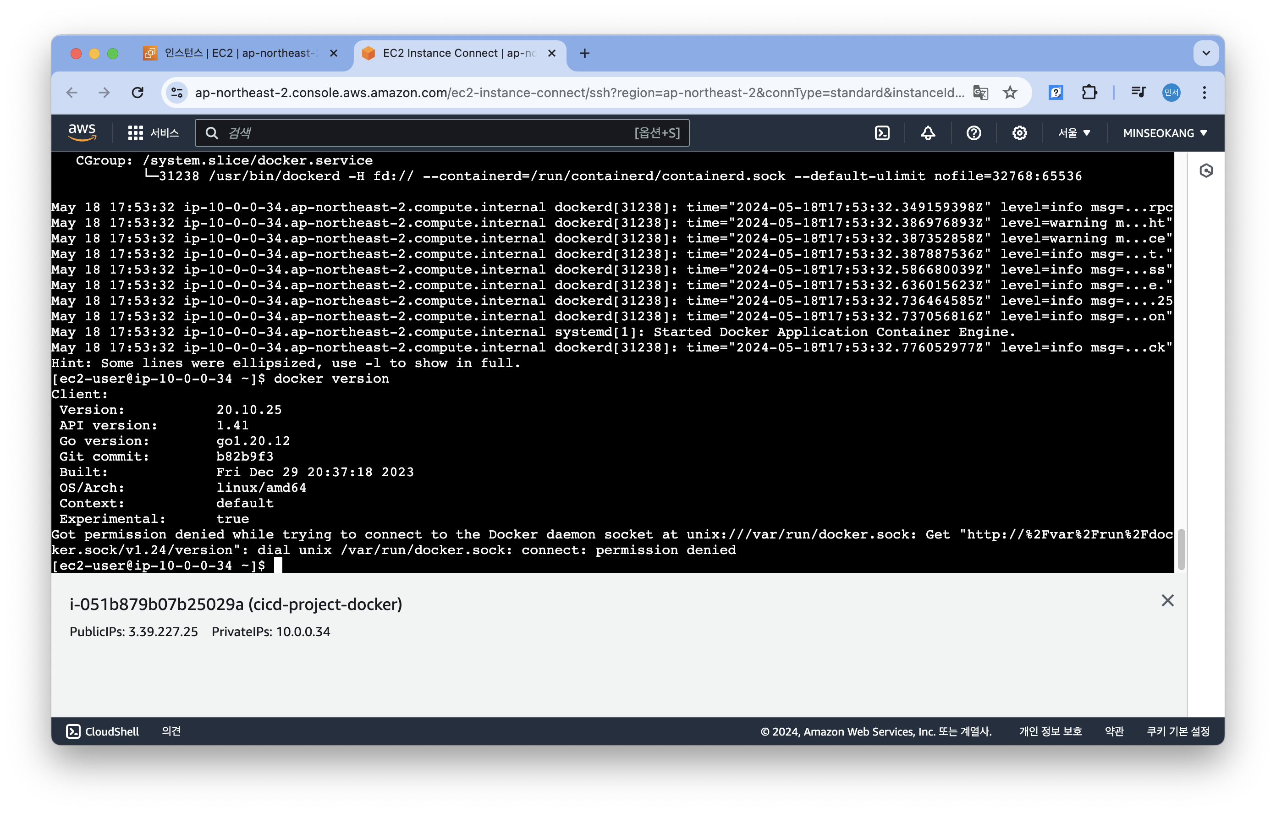Click the Google Translate icon in the address bar
The height and width of the screenshot is (813, 1276).
click(980, 93)
